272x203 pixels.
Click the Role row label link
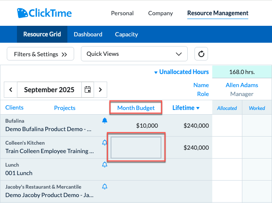[x=203, y=94]
